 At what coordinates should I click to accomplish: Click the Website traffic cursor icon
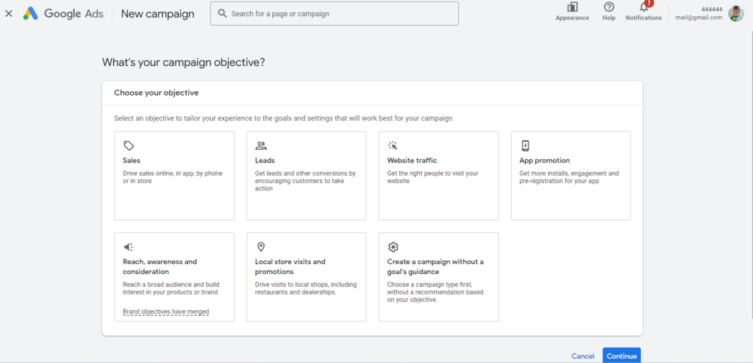(x=393, y=145)
